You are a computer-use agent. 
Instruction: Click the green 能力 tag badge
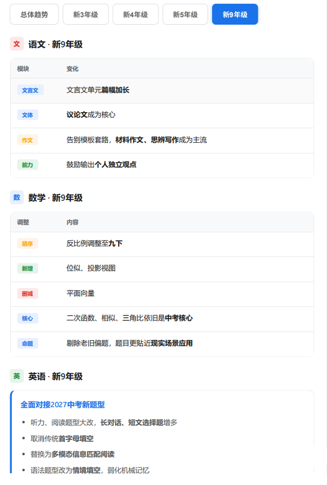pos(27,165)
